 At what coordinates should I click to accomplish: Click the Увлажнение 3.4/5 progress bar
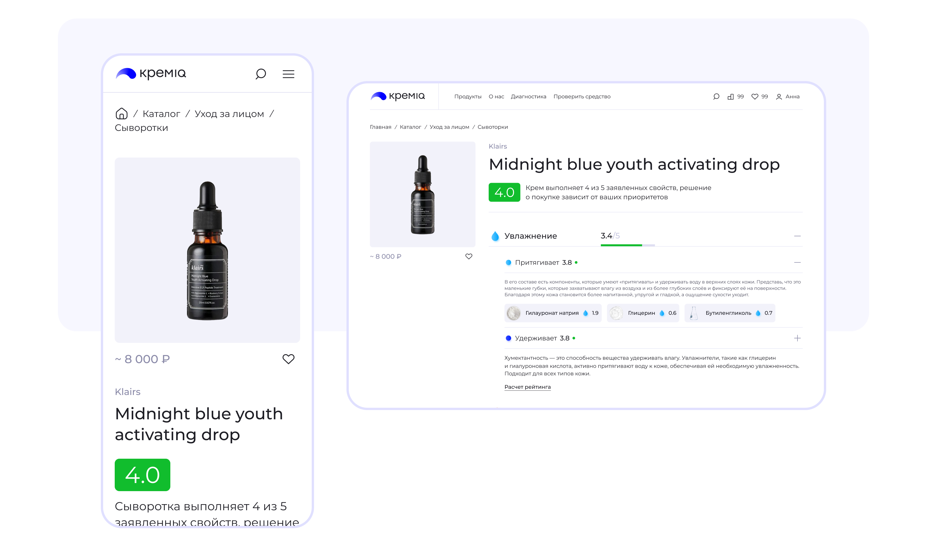pyautogui.click(x=628, y=245)
